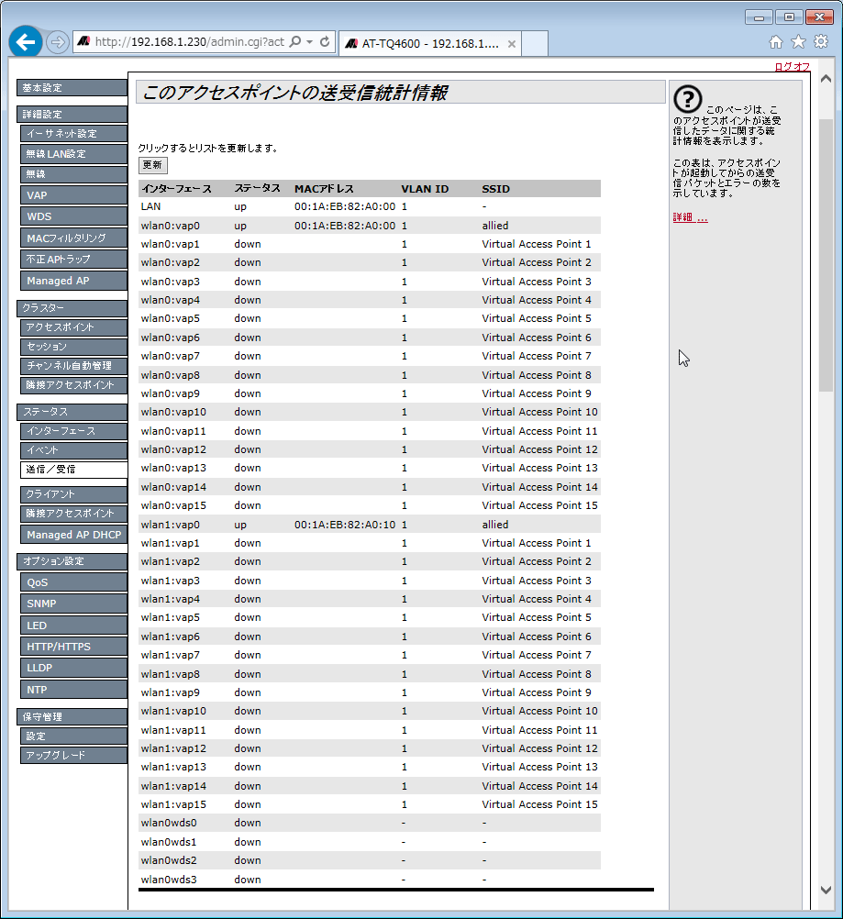
Task: Open Managed AP DHCP menu item
Action: 73,535
